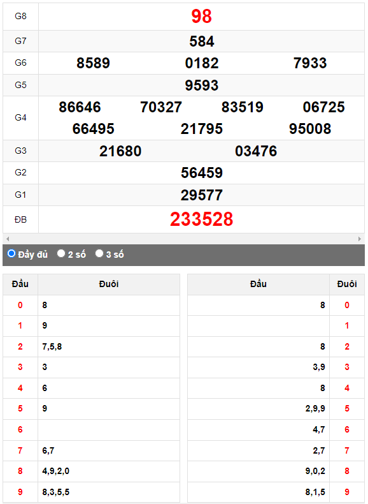Click the left scroll arrow under results table

click(x=8, y=239)
